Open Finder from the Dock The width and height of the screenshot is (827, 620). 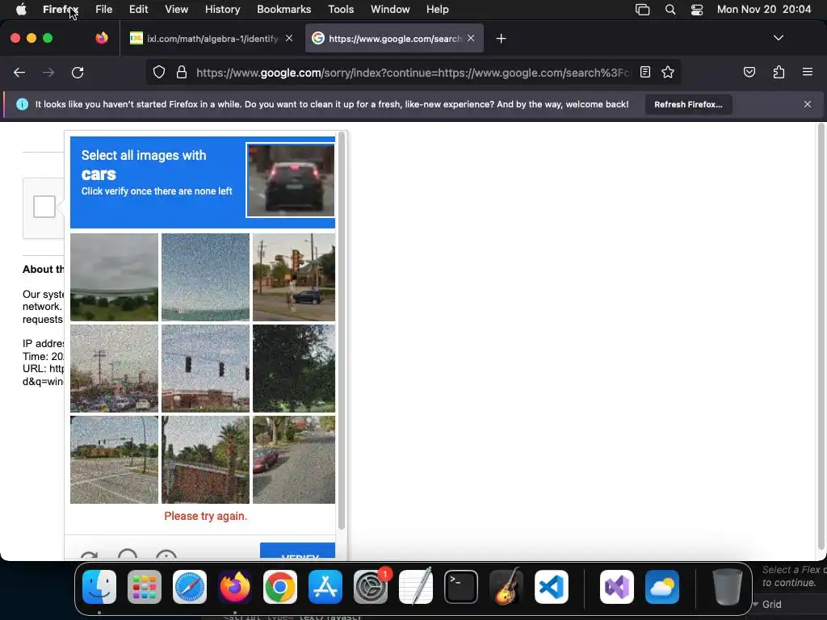tap(99, 587)
